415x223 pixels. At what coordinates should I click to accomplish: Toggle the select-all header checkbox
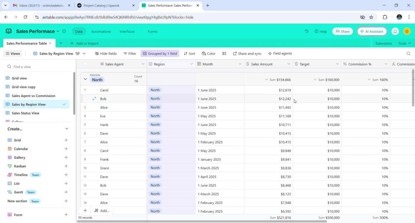85,64
